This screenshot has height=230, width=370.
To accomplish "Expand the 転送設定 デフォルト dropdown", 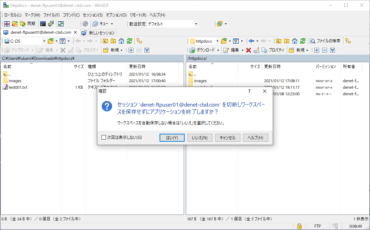I will pos(196,24).
